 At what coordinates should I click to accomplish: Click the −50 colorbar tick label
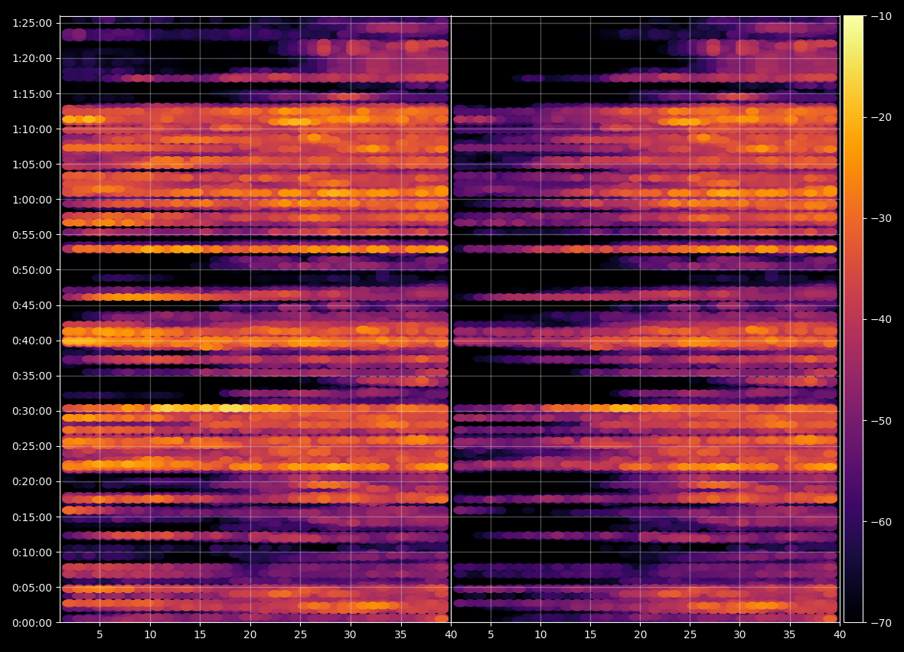tap(880, 420)
